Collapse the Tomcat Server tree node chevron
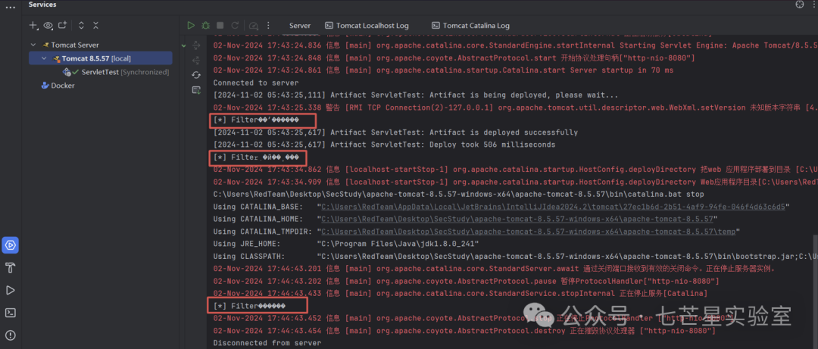The height and width of the screenshot is (349, 818). click(x=33, y=45)
